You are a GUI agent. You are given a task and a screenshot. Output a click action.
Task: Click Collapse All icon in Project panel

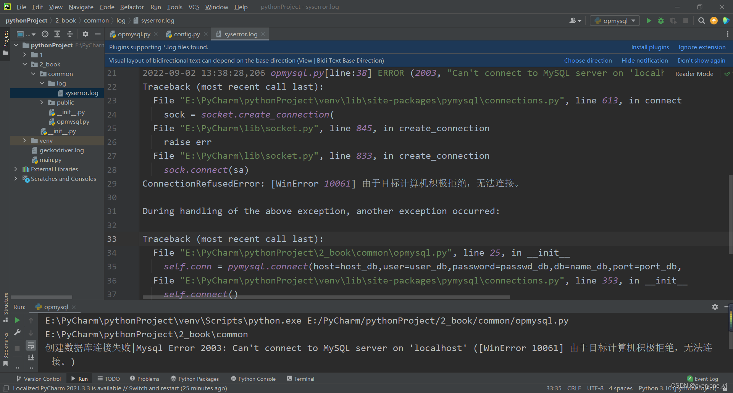[x=70, y=34]
